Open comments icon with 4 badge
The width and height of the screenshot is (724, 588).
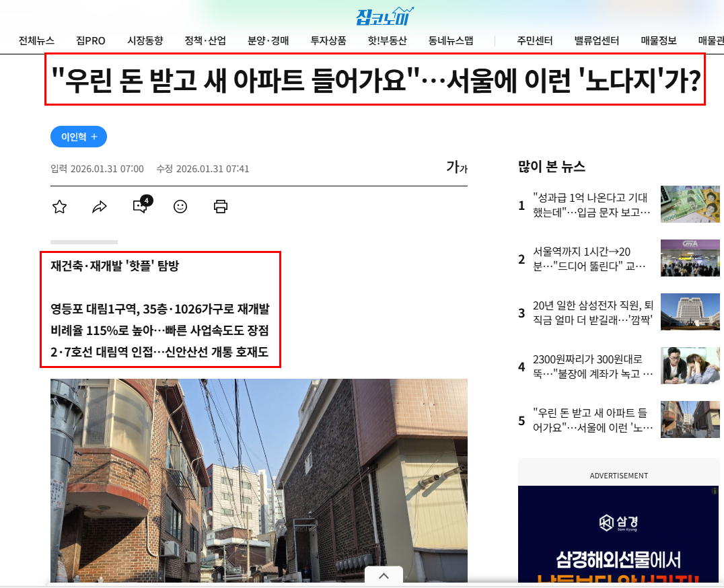click(142, 205)
